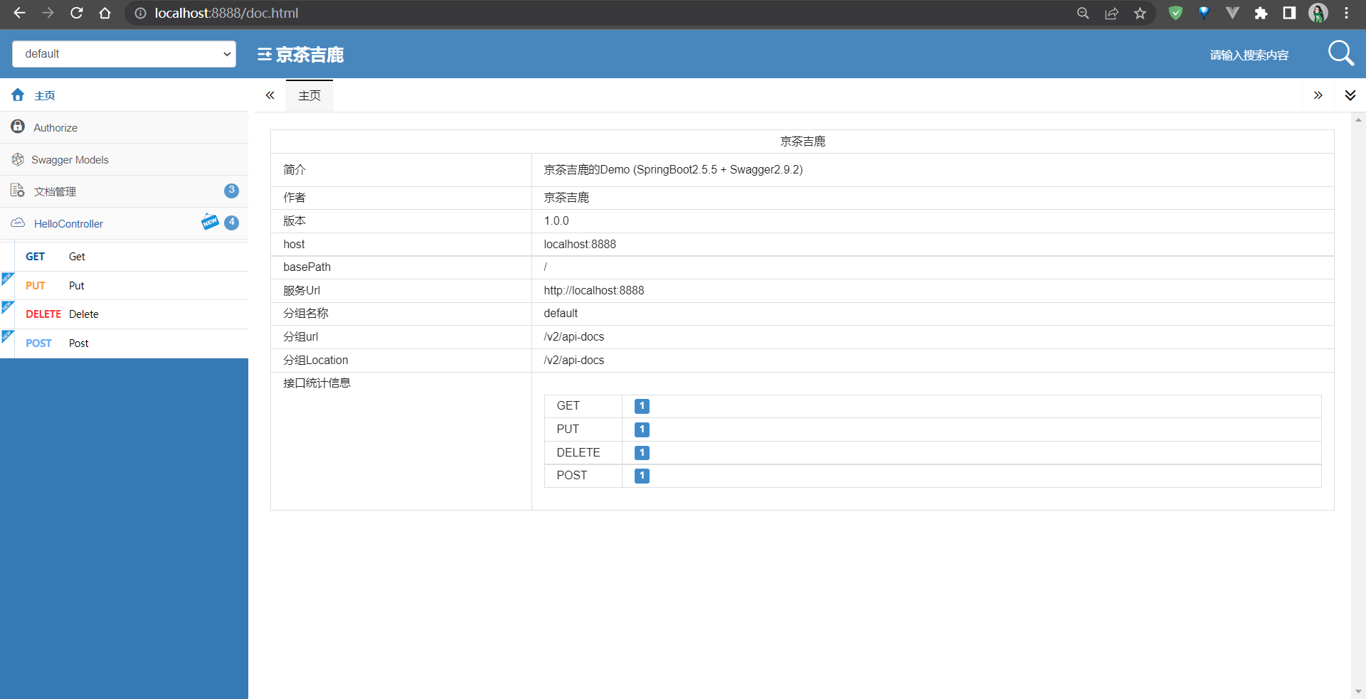Screen dimensions: 1366x699
Task: Click the NEW badge on HelloController
Action: 210,222
